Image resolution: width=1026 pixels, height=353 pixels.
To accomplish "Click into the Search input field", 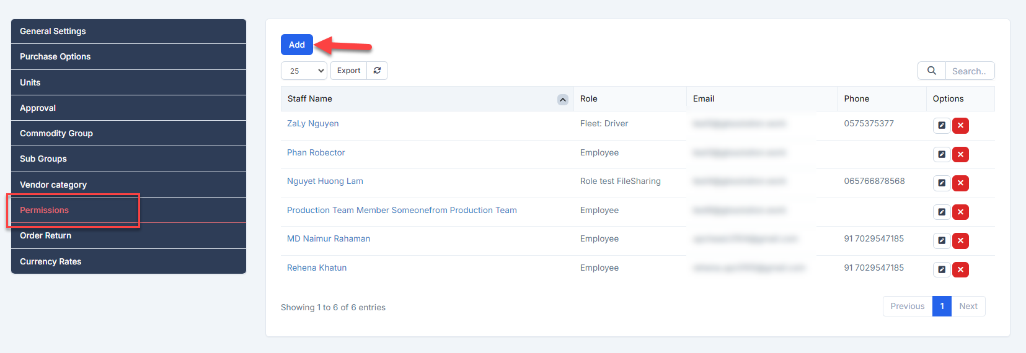I will pos(969,71).
